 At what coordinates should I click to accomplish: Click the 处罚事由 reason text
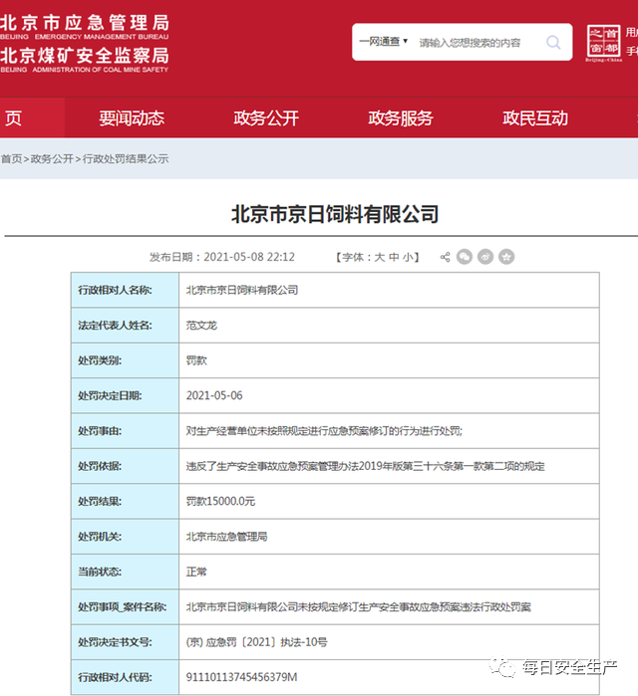click(324, 431)
